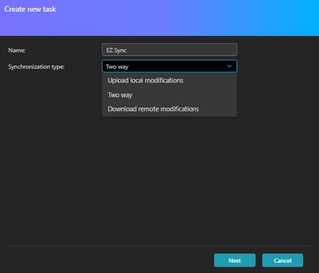
Task: Cancel the new task dialog
Action: coord(282,260)
